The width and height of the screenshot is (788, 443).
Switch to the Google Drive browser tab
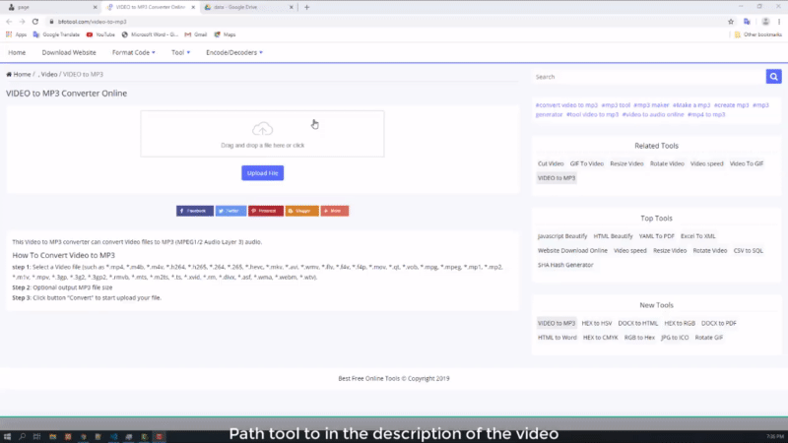point(246,7)
